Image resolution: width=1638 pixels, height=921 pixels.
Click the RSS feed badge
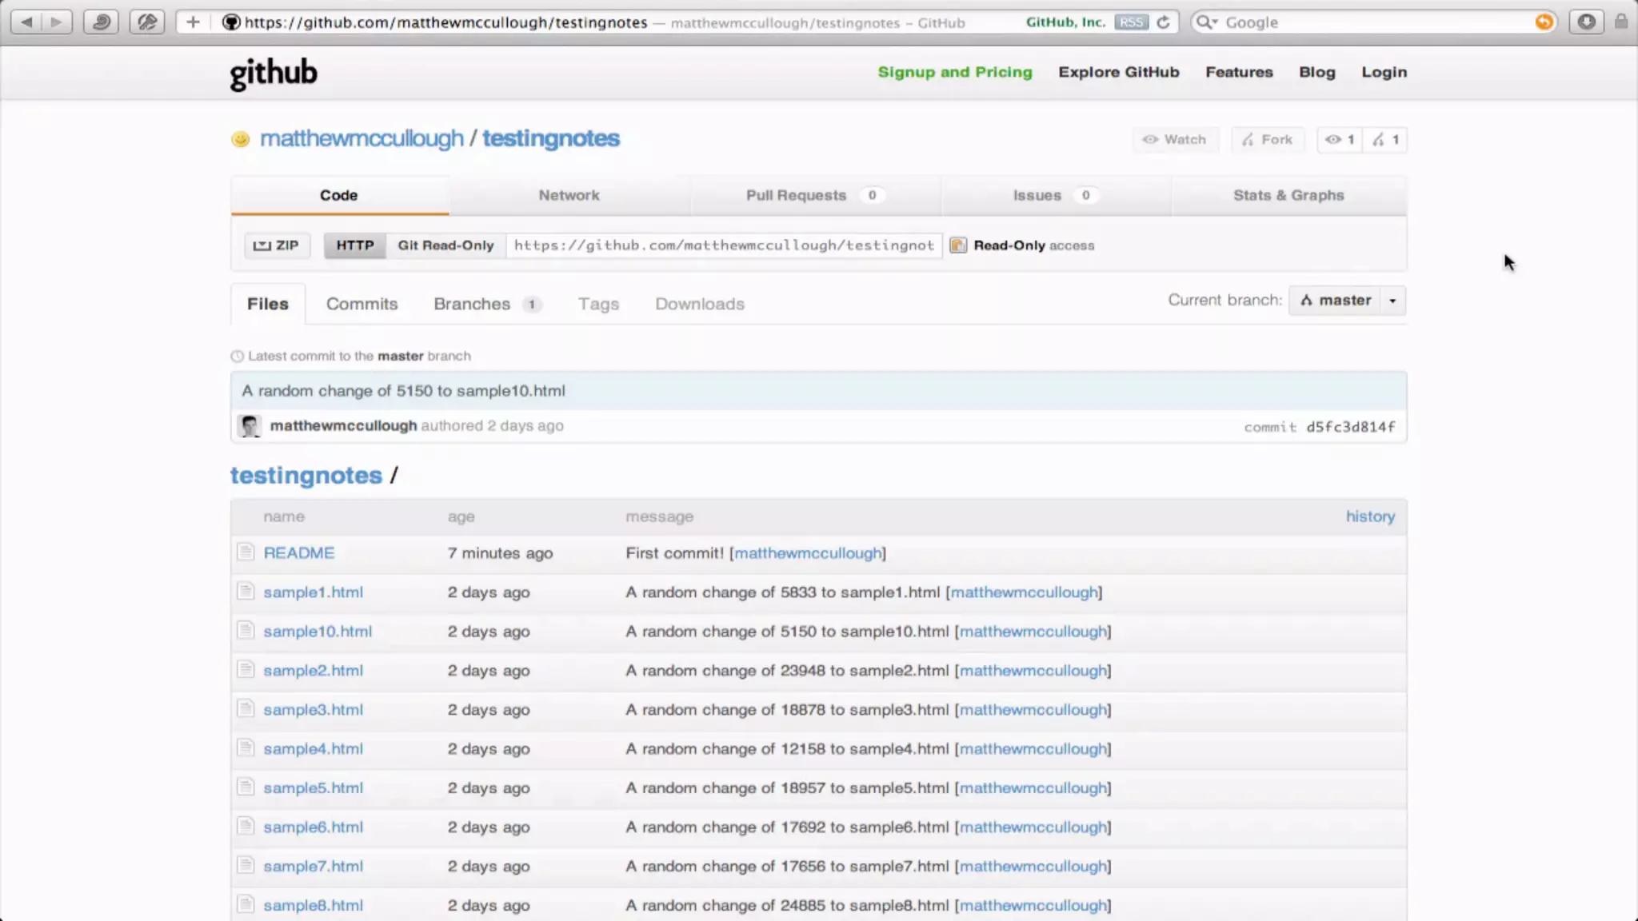(1132, 22)
